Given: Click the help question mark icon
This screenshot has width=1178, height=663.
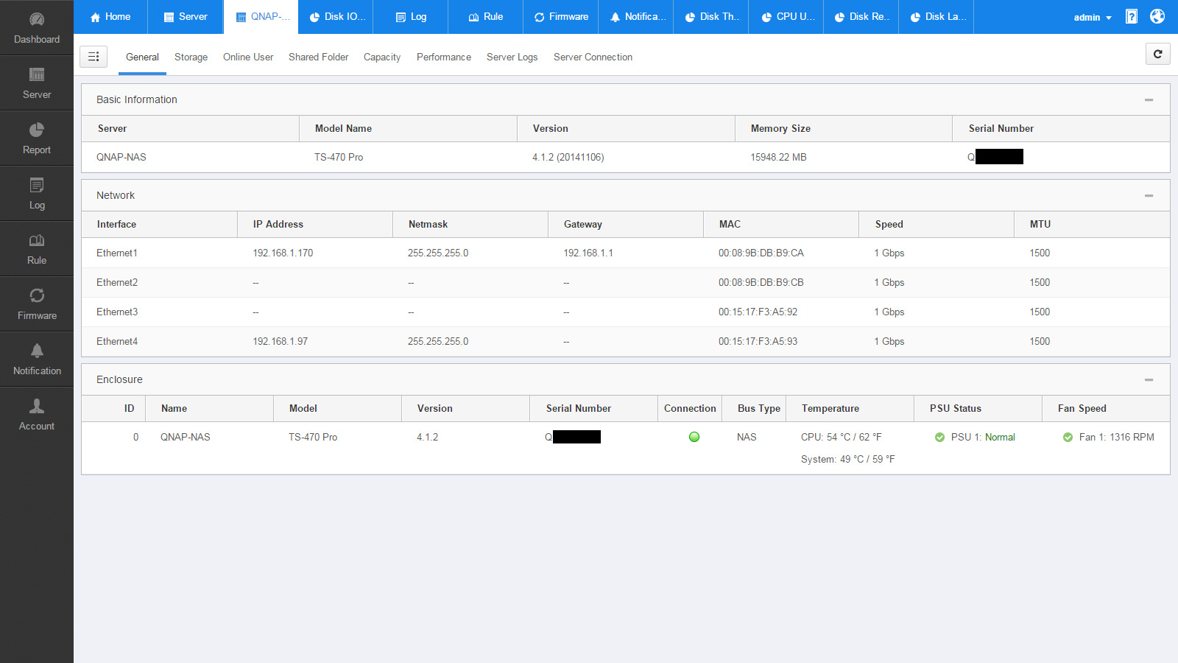Looking at the screenshot, I should [1132, 16].
